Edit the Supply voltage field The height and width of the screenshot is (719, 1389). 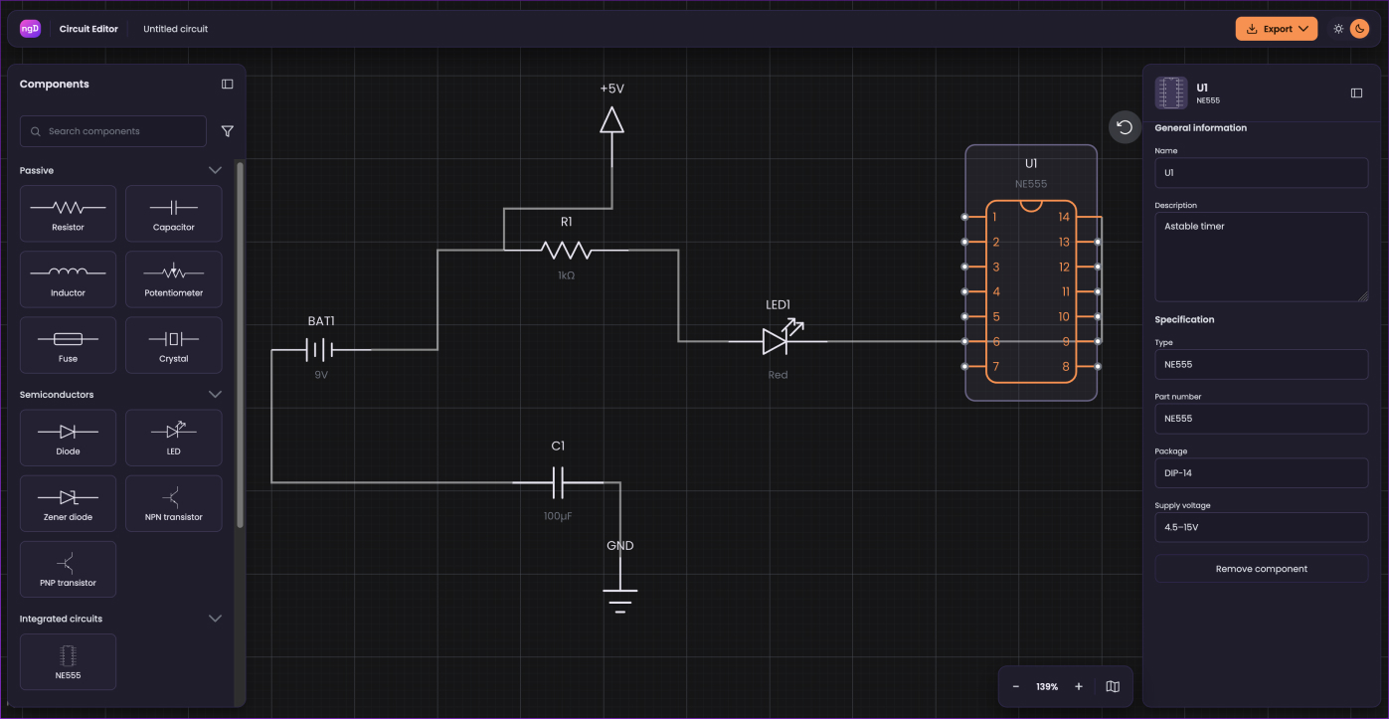[x=1261, y=527]
